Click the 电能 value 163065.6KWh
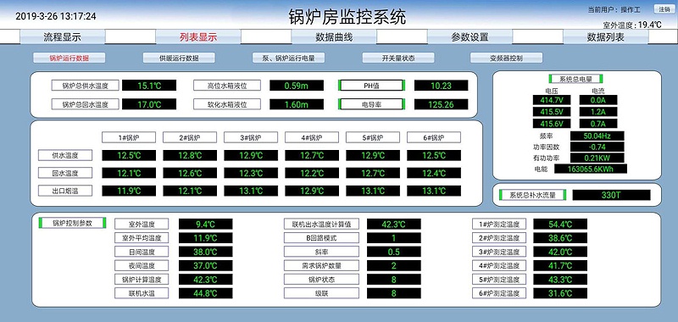The width and height of the screenshot is (678, 322). click(x=591, y=169)
